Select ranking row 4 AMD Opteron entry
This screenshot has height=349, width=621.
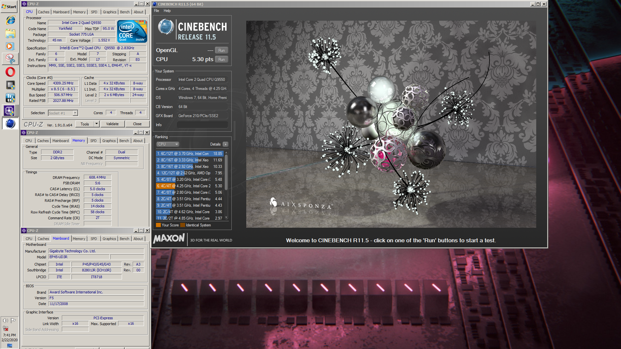[190, 173]
